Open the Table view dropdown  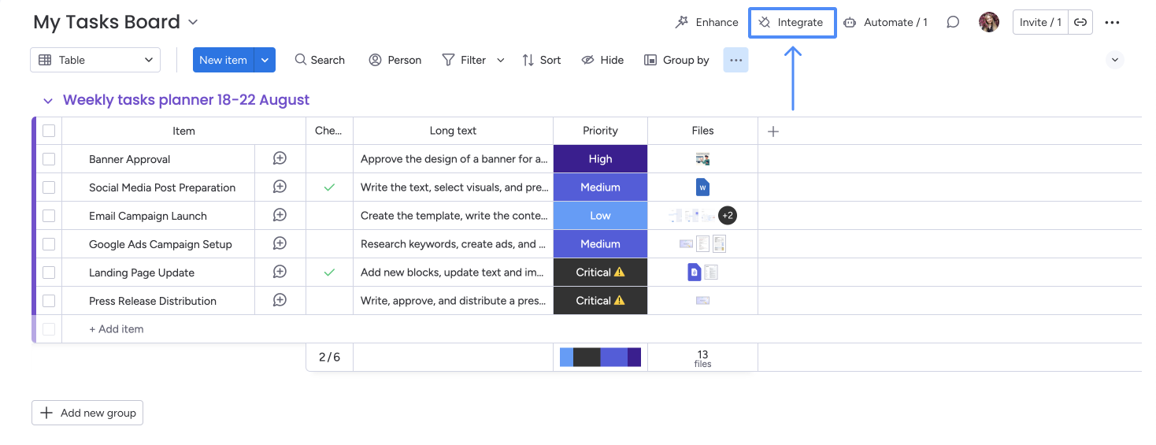coord(95,60)
